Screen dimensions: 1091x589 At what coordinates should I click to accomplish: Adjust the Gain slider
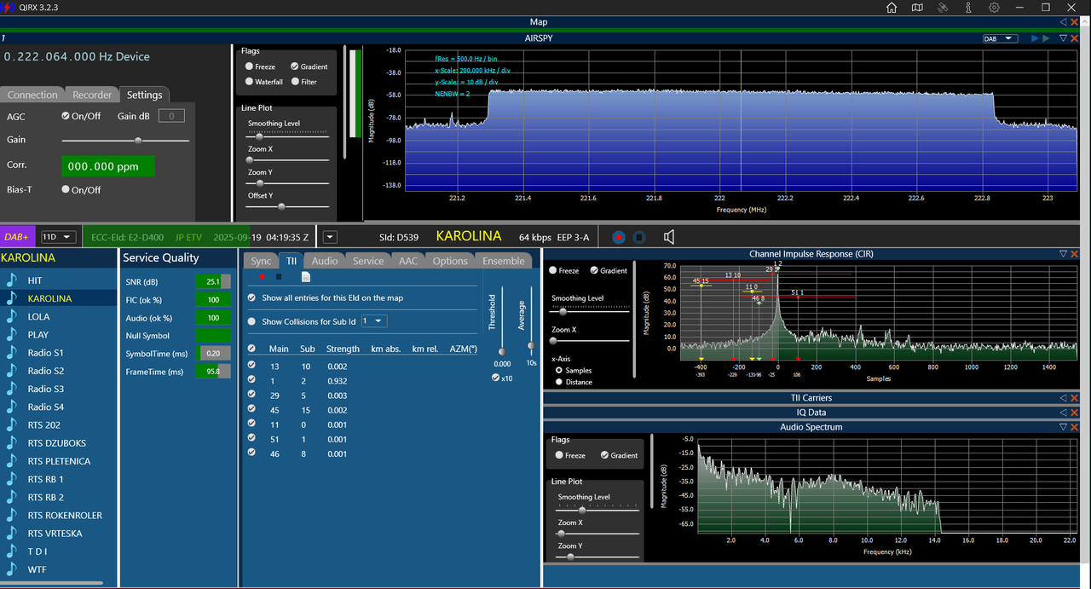click(x=125, y=140)
